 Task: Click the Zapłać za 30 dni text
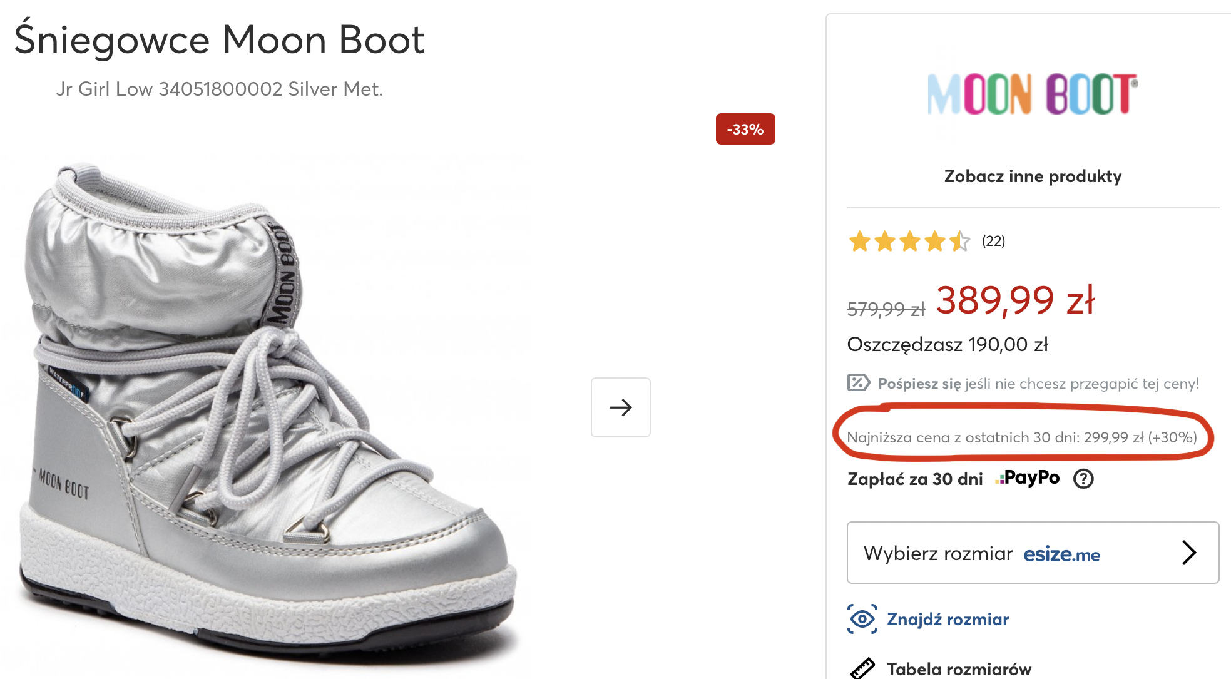click(x=914, y=479)
